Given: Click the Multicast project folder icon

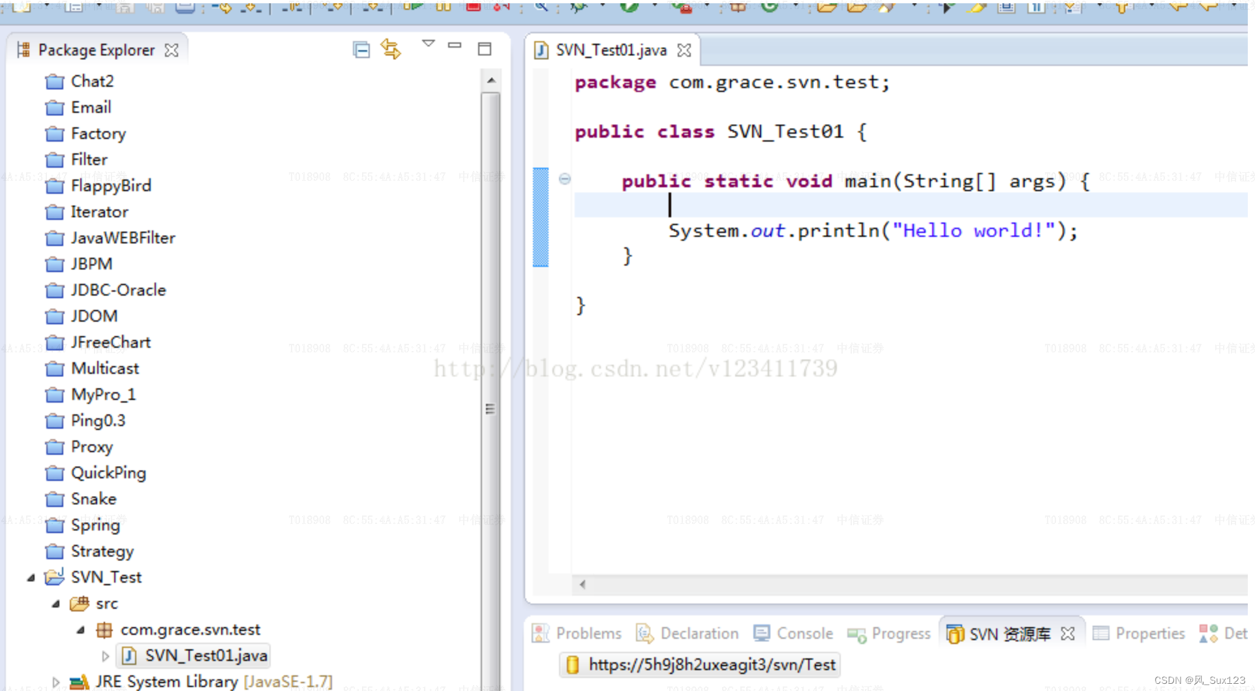Looking at the screenshot, I should (x=55, y=369).
